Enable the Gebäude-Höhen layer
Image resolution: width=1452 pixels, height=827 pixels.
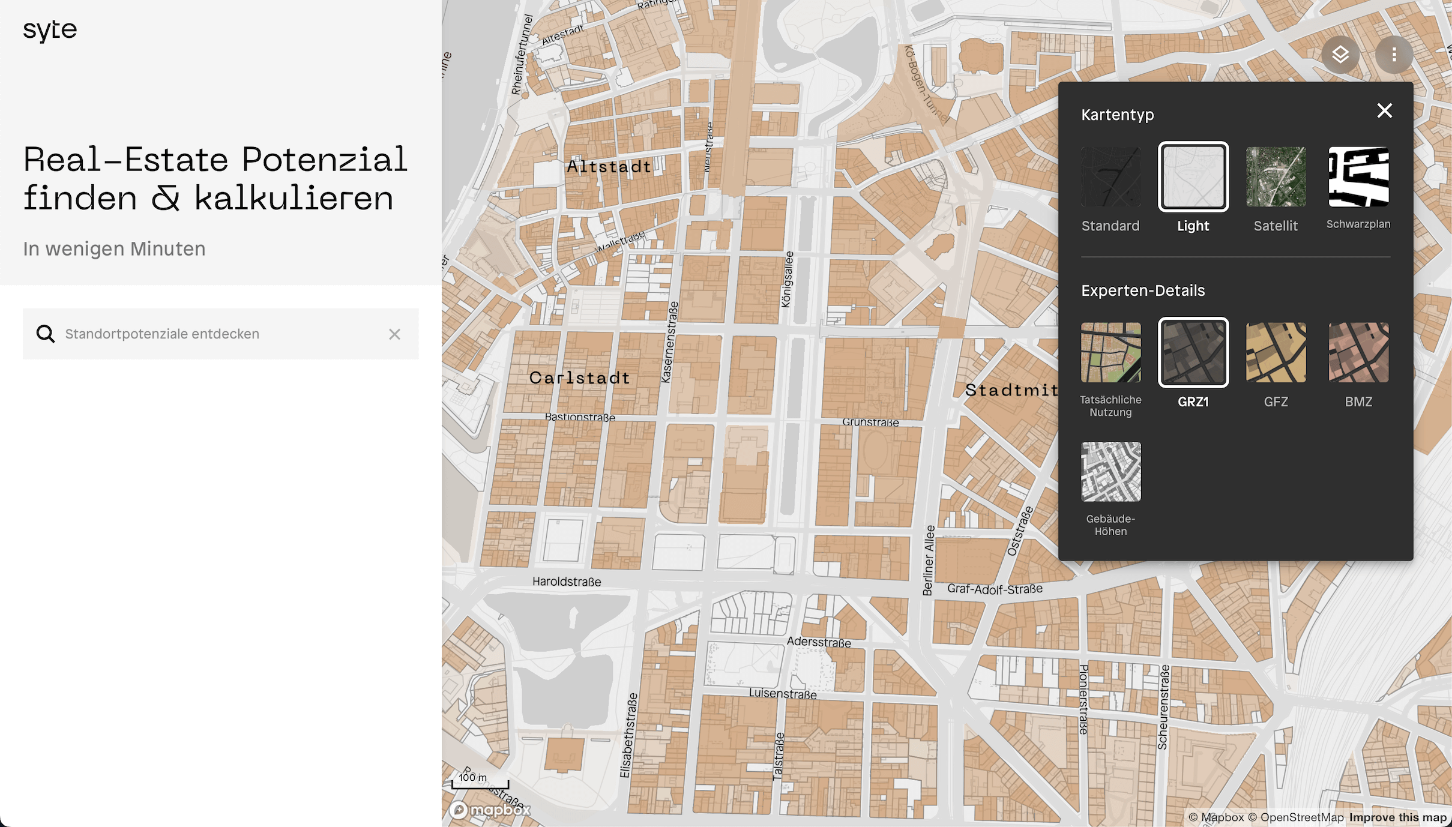[1110, 472]
